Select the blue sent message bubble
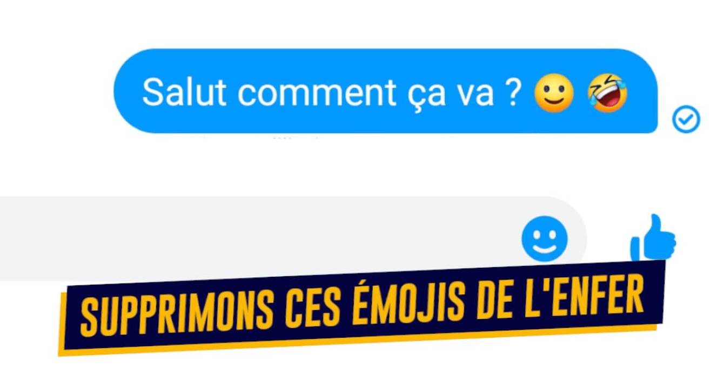Image resolution: width=724 pixels, height=380 pixels. (x=385, y=91)
